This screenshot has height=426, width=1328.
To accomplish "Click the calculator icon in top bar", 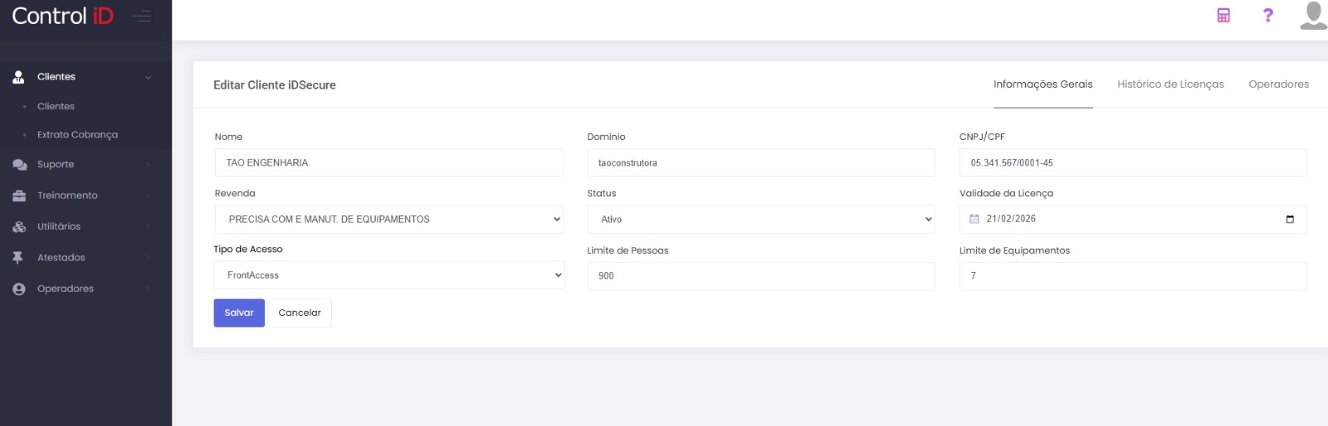I will tap(1223, 16).
